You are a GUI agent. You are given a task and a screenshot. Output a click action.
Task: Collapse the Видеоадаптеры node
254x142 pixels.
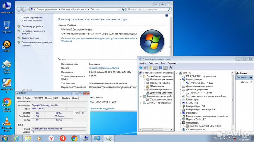click(180, 79)
